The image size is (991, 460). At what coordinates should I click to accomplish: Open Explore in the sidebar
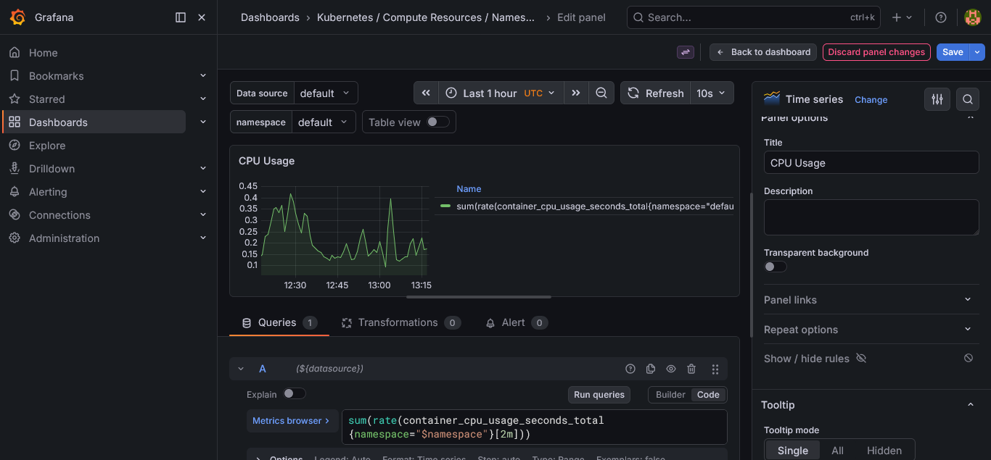(47, 146)
